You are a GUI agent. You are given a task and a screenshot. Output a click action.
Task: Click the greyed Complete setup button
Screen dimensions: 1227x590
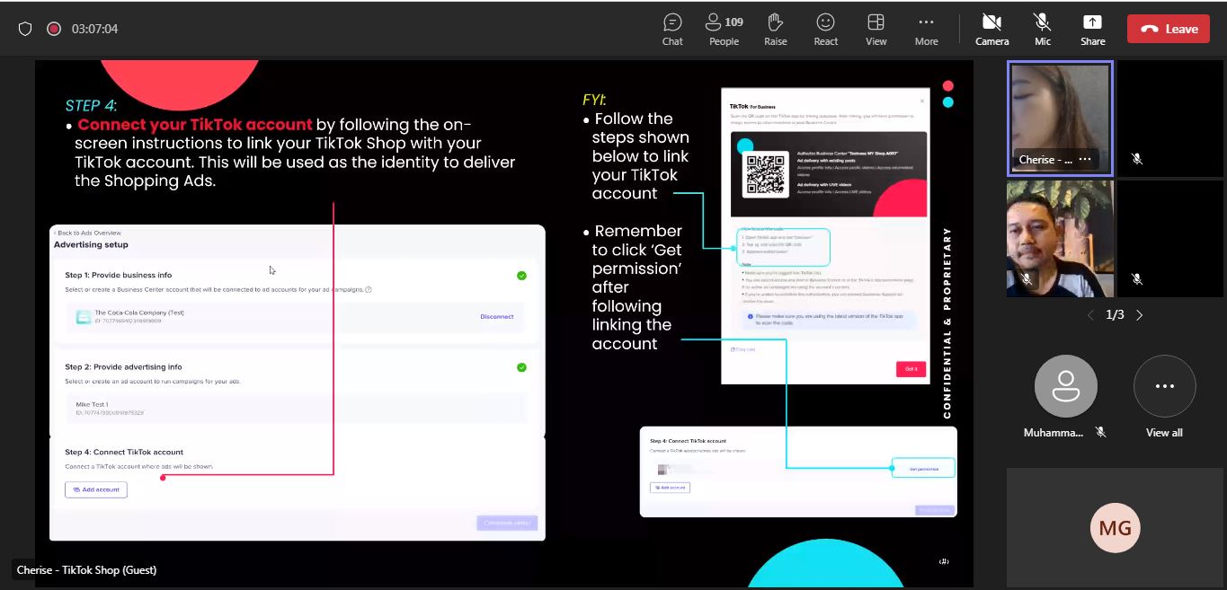point(508,523)
